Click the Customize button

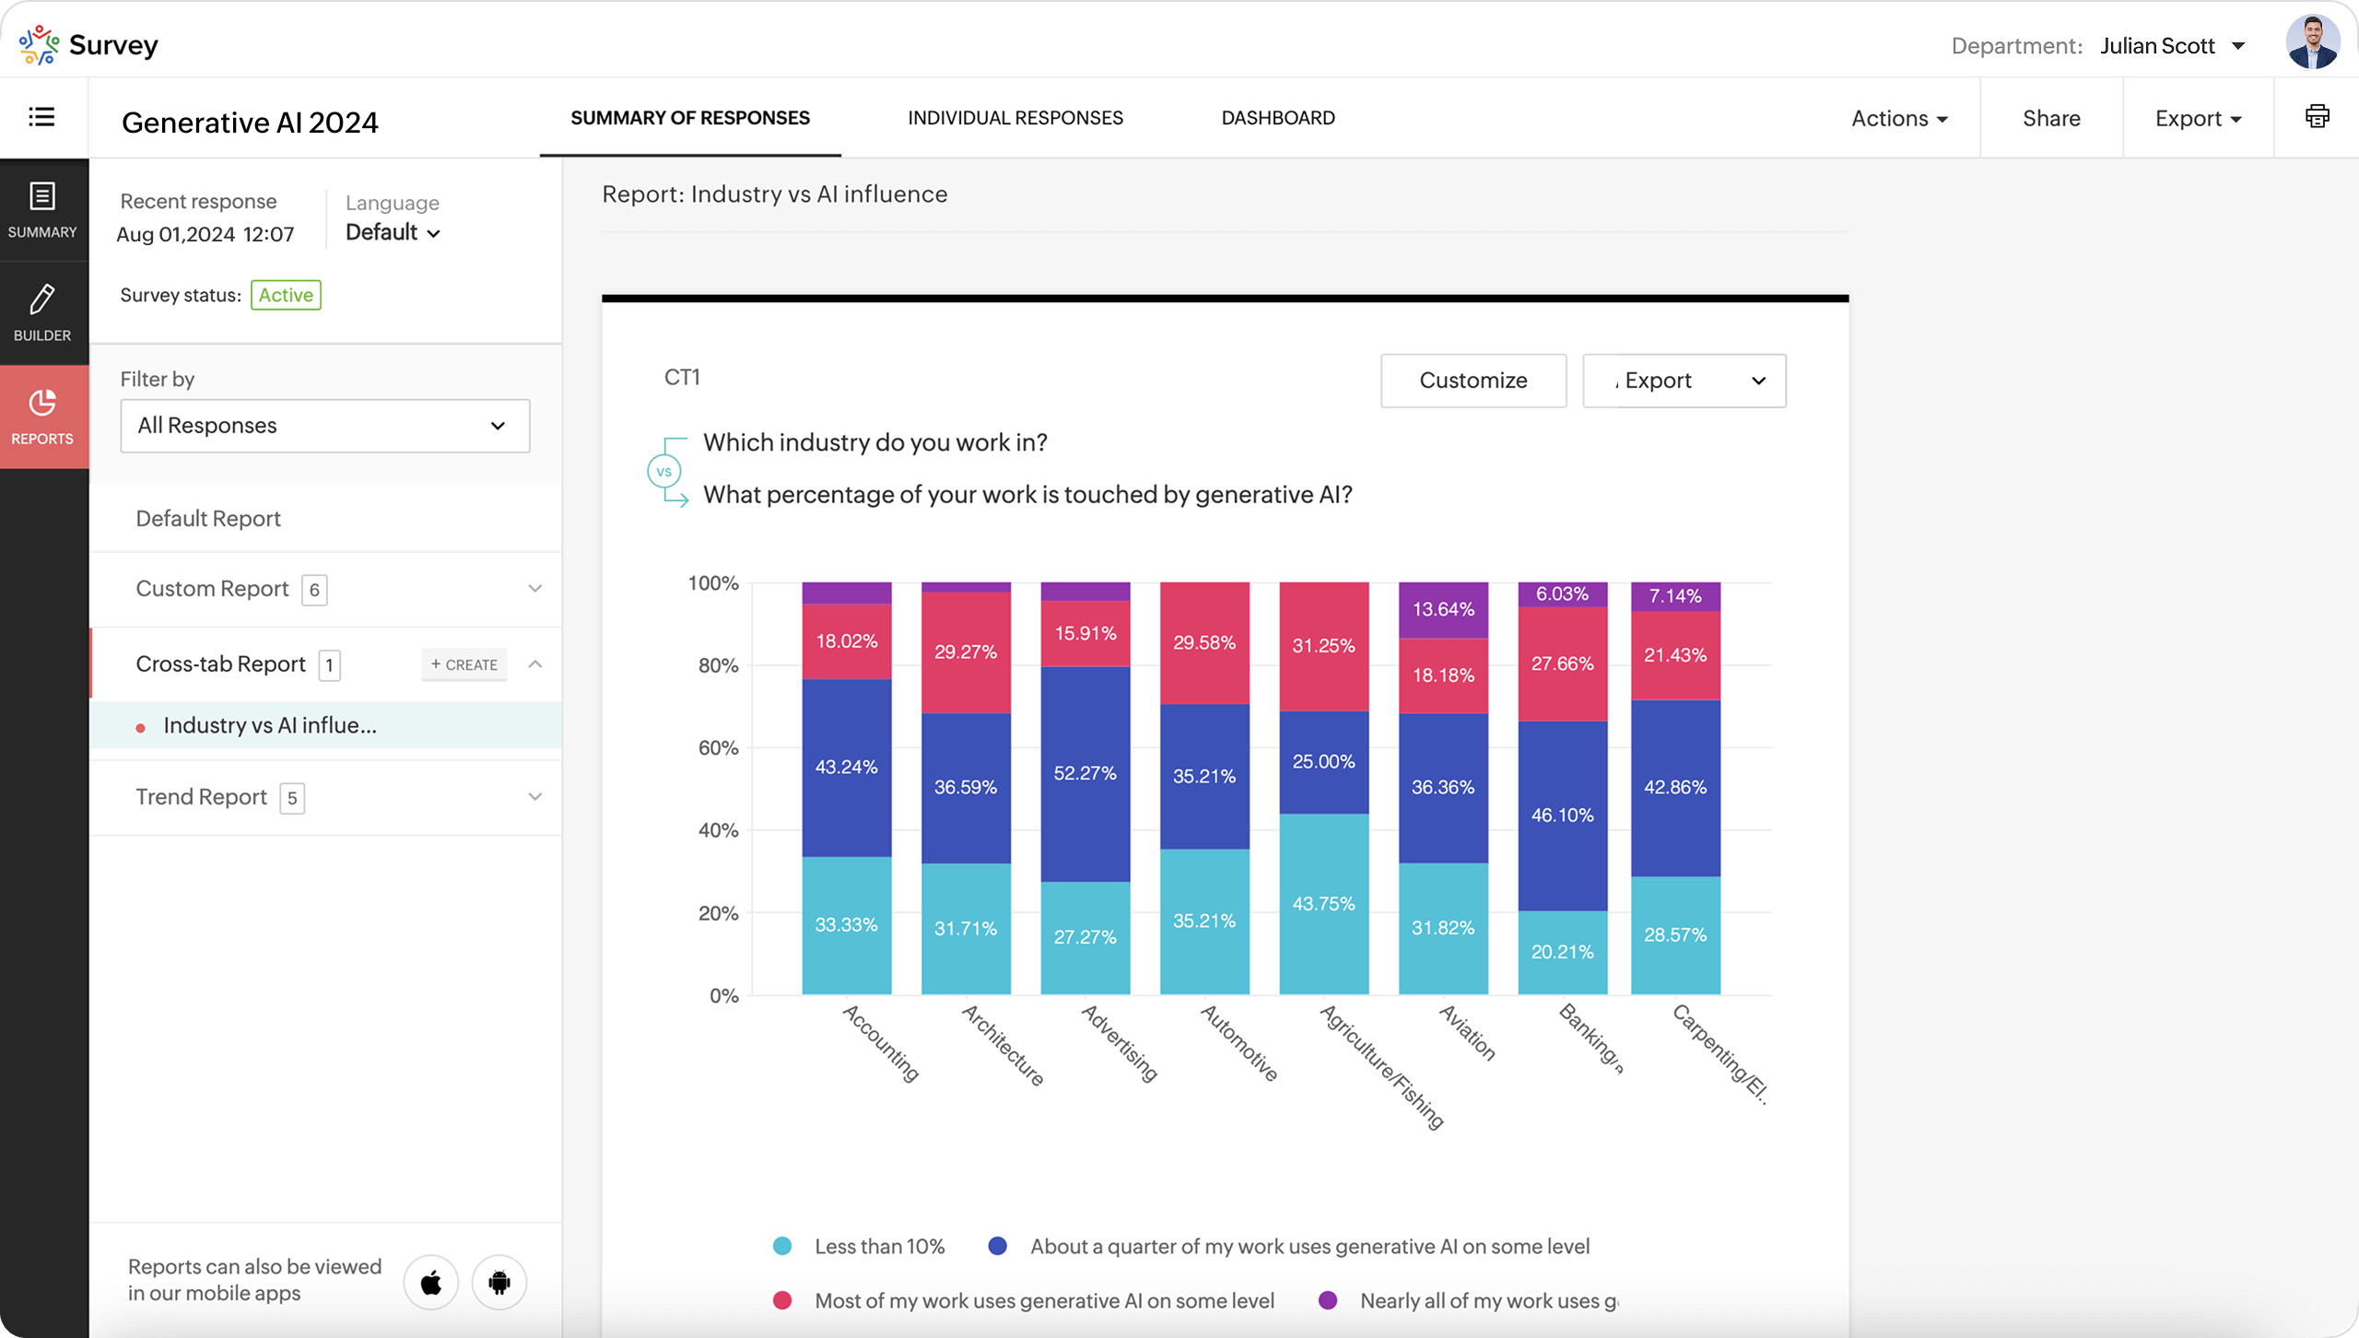[1473, 381]
